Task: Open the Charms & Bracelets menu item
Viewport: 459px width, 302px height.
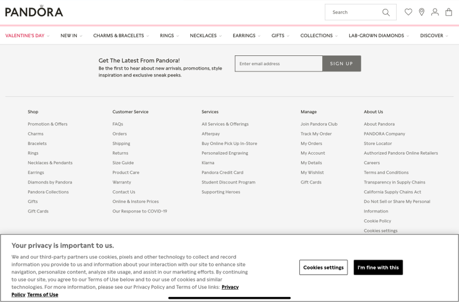Action: coord(119,36)
